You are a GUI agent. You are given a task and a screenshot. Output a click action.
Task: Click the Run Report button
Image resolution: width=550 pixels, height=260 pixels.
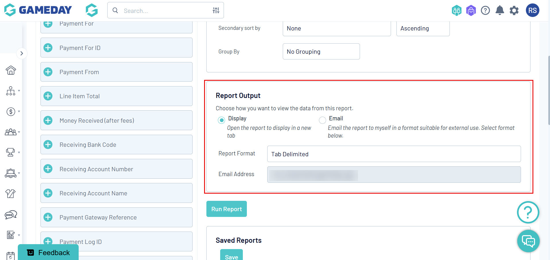click(226, 209)
